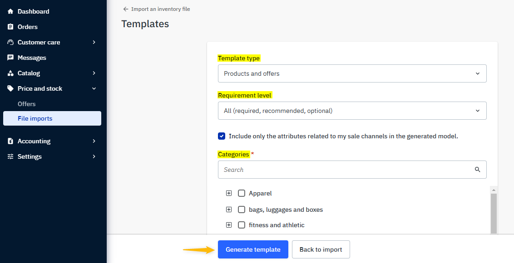
Task: Click the Accounting document icon
Action: point(10,141)
